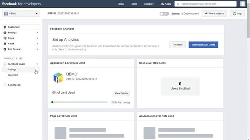Open the Docs menu
This screenshot has width=250, height=140.
[121, 4]
